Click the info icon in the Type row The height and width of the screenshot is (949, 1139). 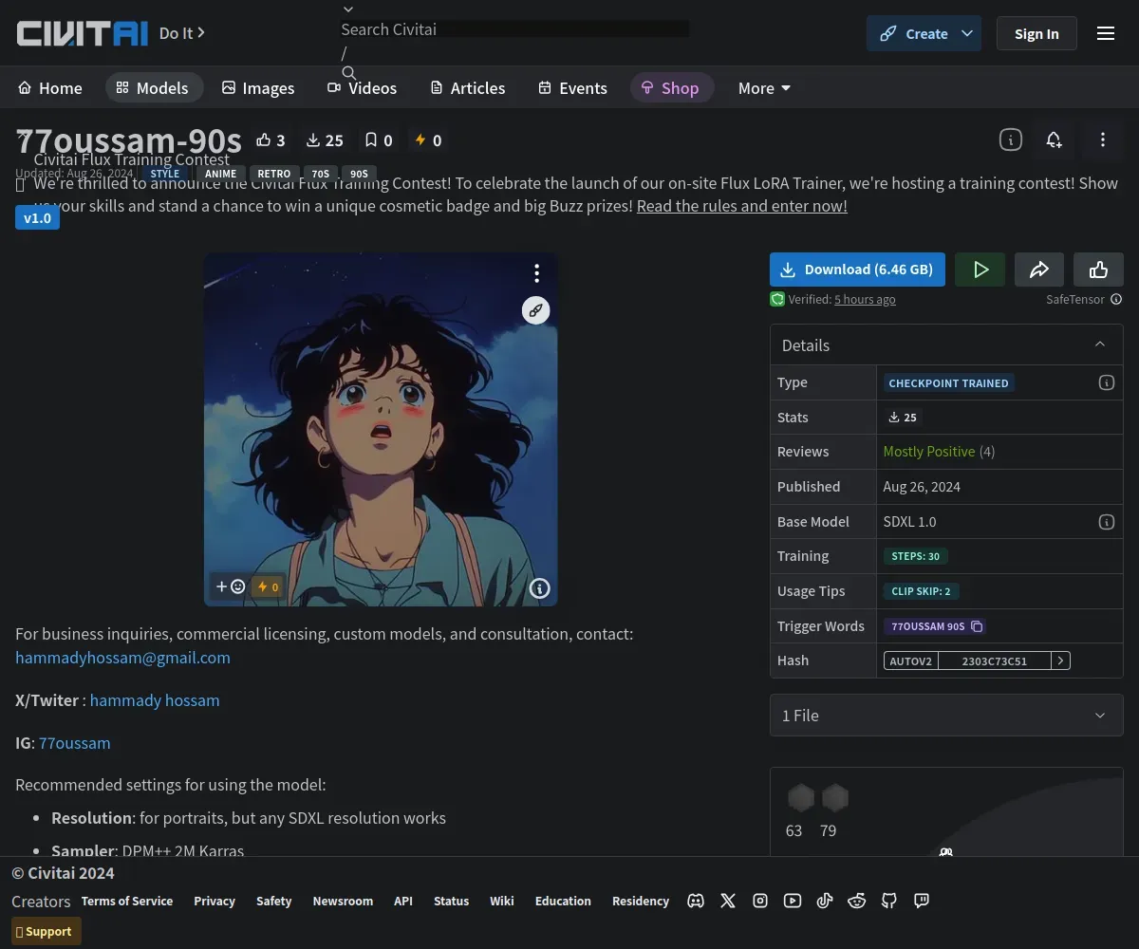pos(1106,382)
